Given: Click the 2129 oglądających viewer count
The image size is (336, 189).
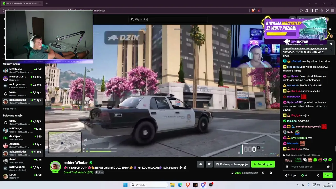Looking at the screenshot, I should [245, 173].
